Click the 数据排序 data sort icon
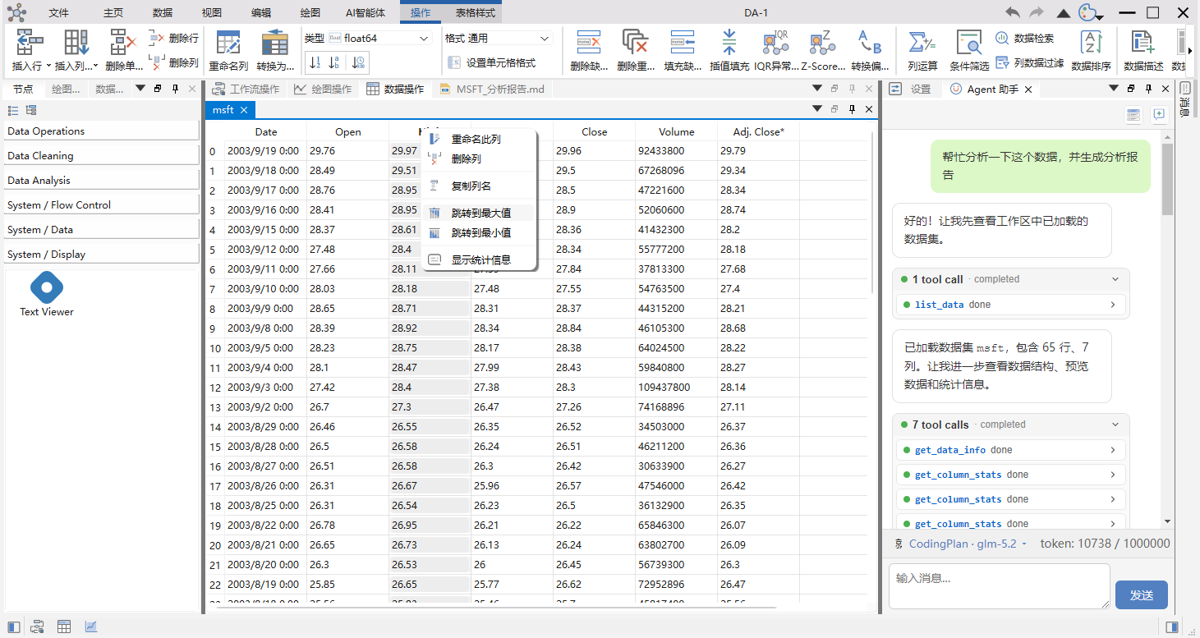Image resolution: width=1200 pixels, height=638 pixels. coord(1092,43)
